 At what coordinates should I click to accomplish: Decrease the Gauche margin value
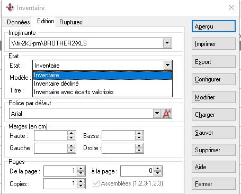coord(72,151)
